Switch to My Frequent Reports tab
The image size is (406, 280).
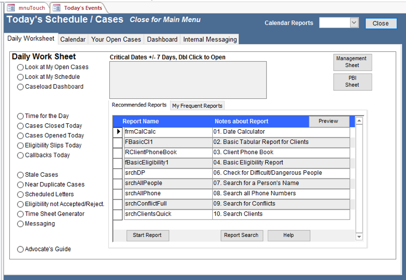(197, 106)
